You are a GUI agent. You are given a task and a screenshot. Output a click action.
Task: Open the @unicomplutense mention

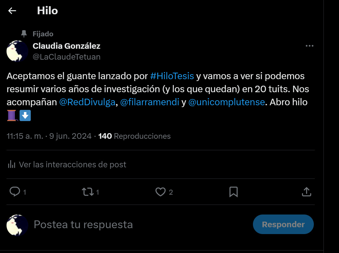point(227,102)
